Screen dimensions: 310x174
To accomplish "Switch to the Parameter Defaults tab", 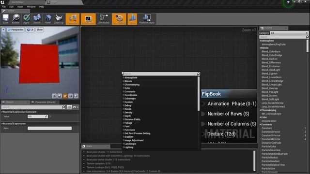I will [x=45, y=102].
